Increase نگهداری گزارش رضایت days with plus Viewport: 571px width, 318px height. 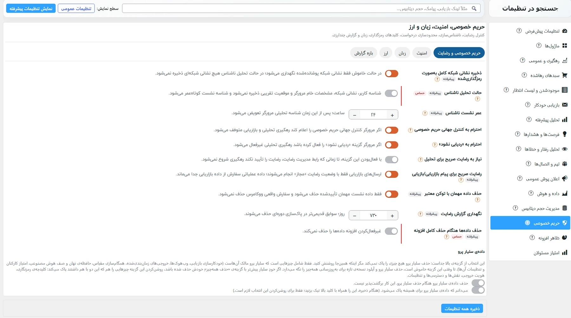click(392, 215)
